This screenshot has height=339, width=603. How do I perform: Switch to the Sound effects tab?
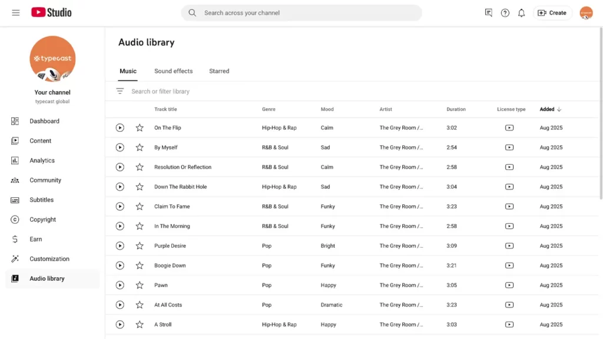[174, 71]
